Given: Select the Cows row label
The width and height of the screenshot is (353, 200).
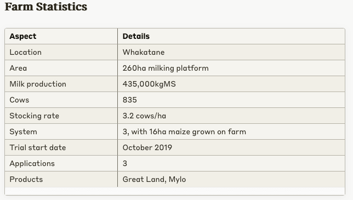Looking at the screenshot, I should (19, 100).
